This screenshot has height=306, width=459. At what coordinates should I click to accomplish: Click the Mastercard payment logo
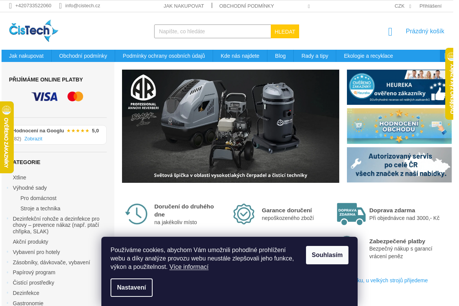[75, 96]
